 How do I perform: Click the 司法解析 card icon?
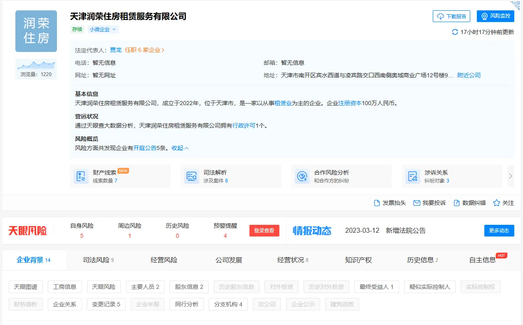coord(192,176)
